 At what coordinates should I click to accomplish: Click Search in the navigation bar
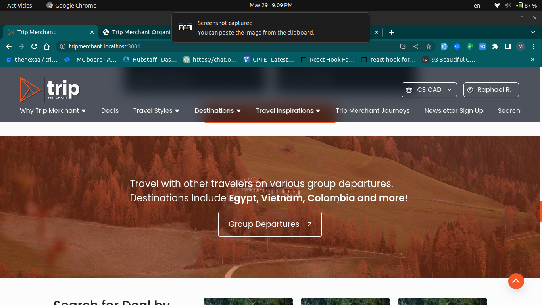(509, 111)
